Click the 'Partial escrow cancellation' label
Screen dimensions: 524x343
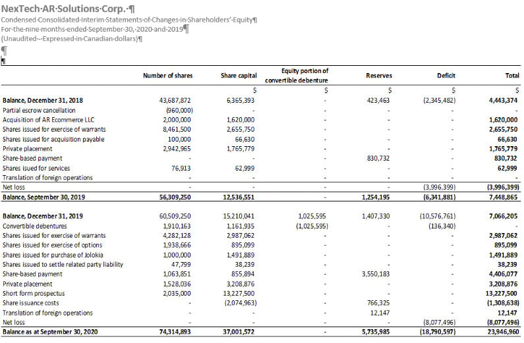pos(39,110)
